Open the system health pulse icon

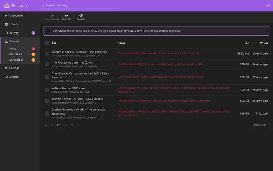268,6
